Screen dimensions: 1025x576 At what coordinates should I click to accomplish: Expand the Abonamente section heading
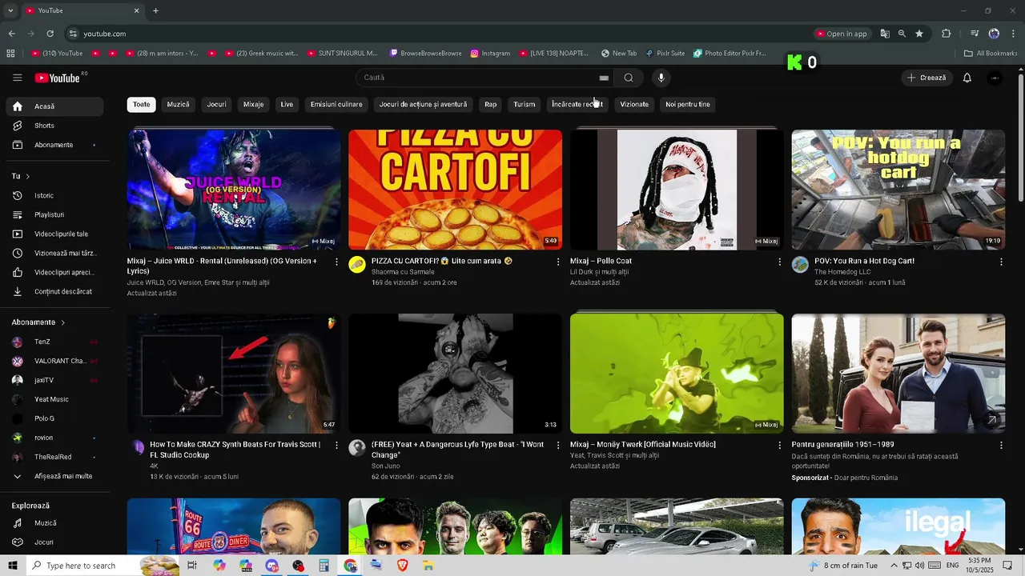(x=38, y=322)
